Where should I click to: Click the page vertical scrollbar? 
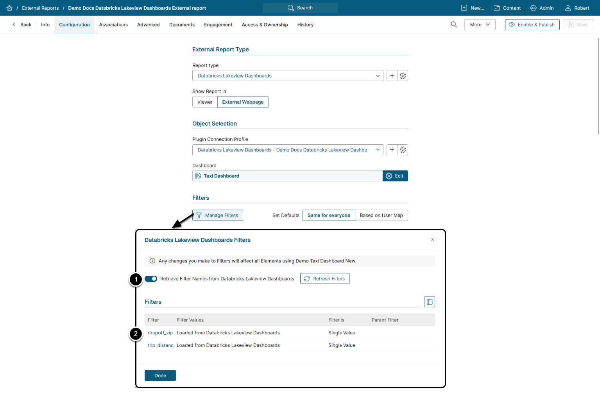[598, 86]
